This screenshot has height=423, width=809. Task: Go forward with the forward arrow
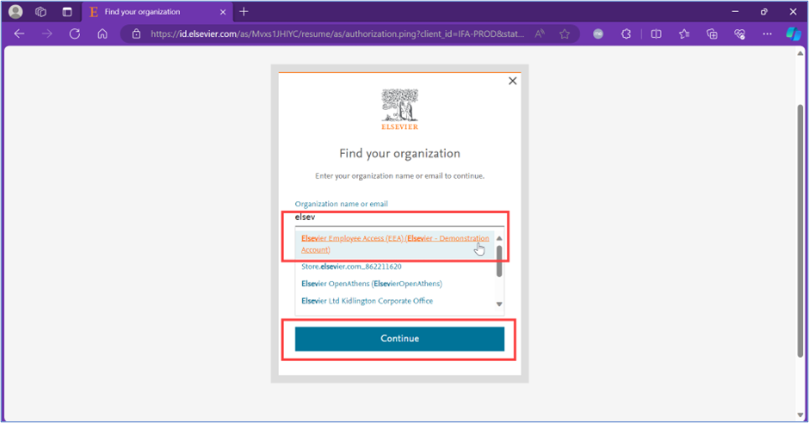click(47, 34)
